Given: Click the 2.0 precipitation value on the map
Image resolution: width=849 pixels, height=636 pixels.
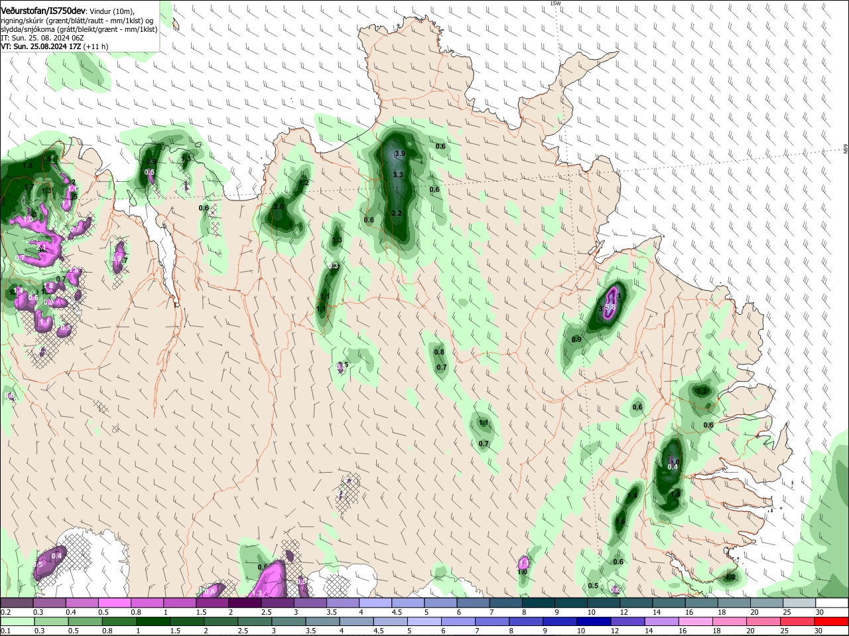Looking at the screenshot, I should point(279,206).
